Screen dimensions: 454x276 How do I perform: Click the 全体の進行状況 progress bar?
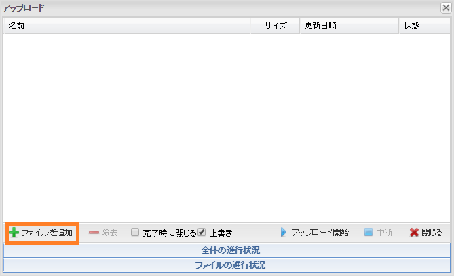[227, 250]
